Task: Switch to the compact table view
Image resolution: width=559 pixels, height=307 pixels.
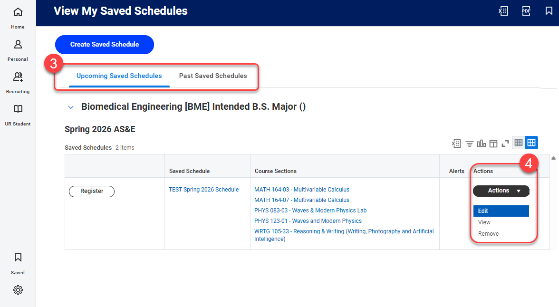Action: [x=518, y=142]
